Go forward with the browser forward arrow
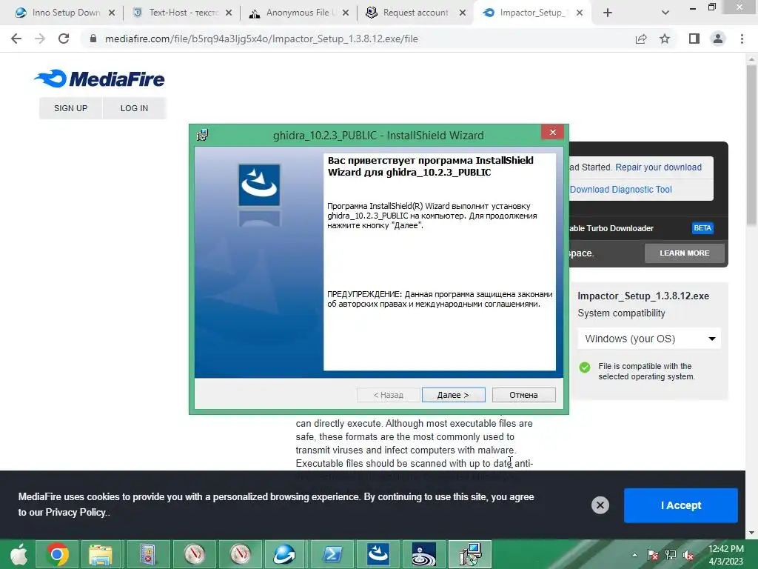Image resolution: width=758 pixels, height=569 pixels. tap(40, 39)
